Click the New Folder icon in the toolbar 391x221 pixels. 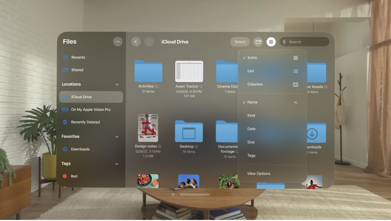(x=258, y=42)
